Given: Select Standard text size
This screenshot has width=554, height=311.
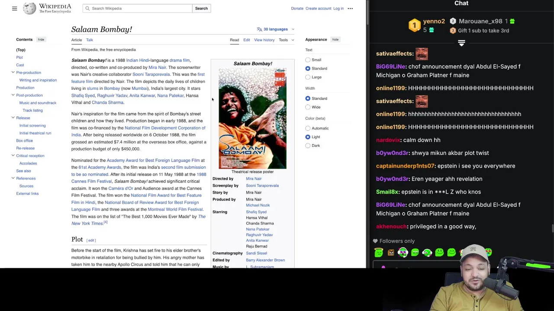Looking at the screenshot, I should pos(308,69).
